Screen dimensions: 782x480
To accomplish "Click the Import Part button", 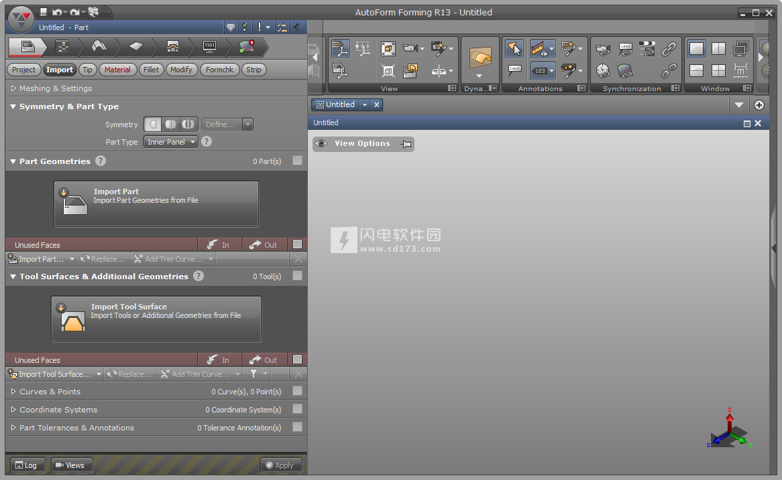I will tap(156, 204).
